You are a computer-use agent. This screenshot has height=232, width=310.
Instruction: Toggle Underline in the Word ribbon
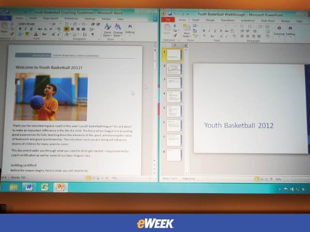[x=31, y=29]
